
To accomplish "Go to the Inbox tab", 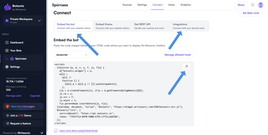I will click(171, 5).
